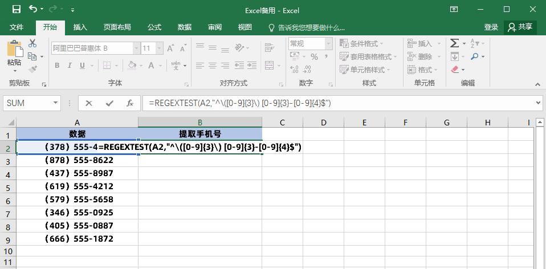Click the 共享 share button

click(520, 27)
